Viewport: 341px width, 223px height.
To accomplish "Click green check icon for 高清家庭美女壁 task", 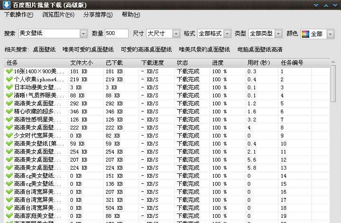I will 9,216.
